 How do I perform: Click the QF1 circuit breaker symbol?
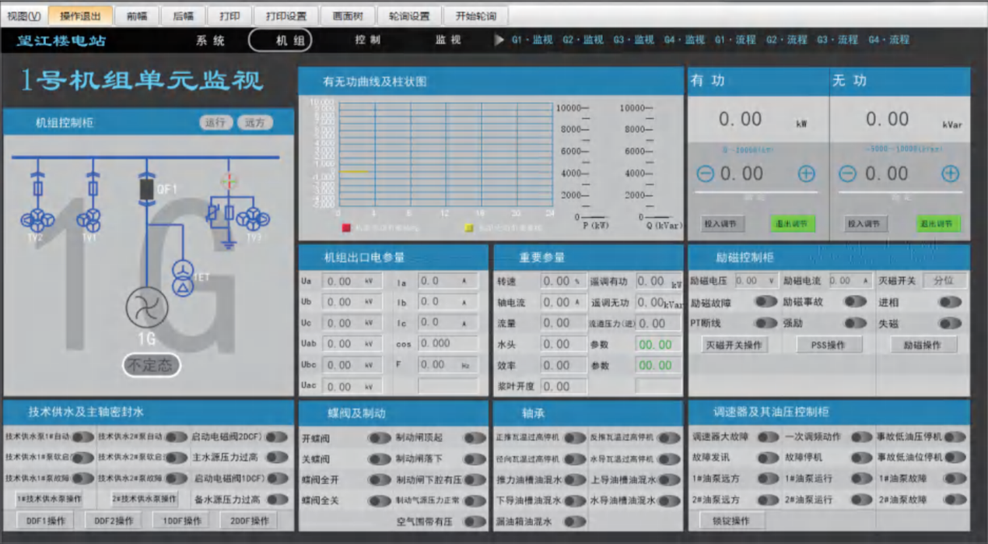click(x=145, y=187)
